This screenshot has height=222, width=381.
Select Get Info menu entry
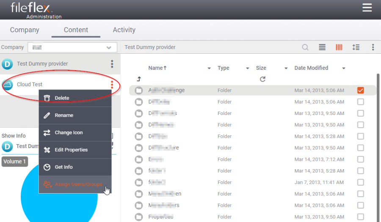75,167
